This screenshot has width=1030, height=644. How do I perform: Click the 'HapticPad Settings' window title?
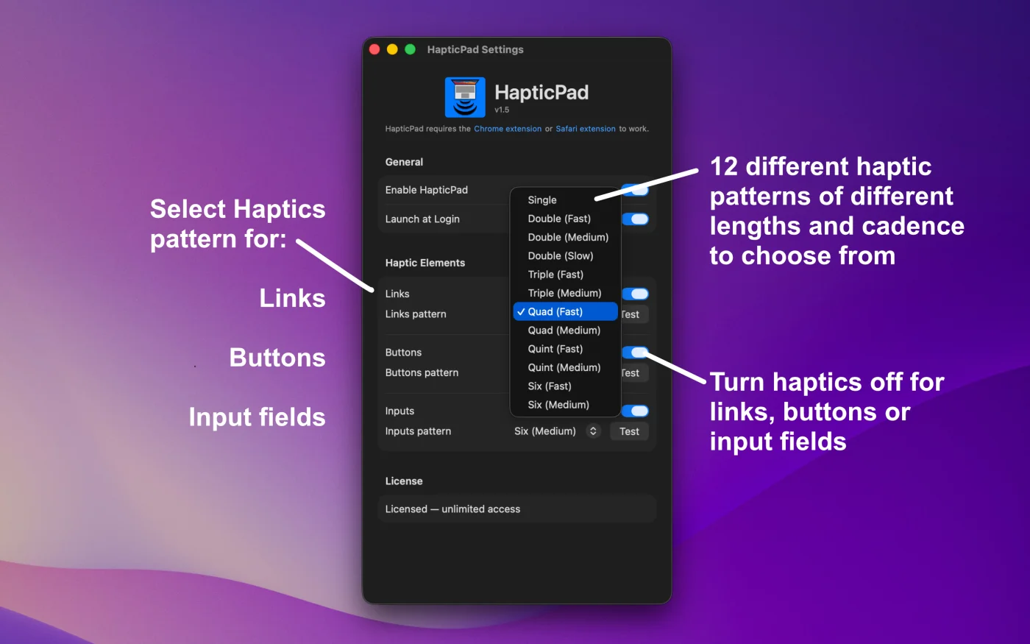[475, 49]
